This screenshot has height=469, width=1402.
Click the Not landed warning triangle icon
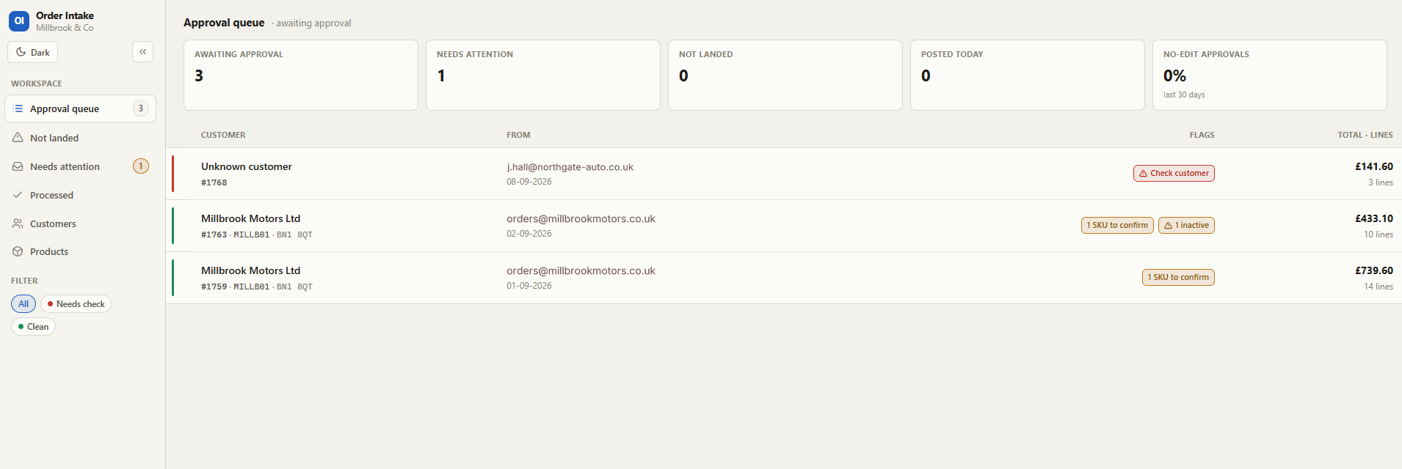point(18,138)
